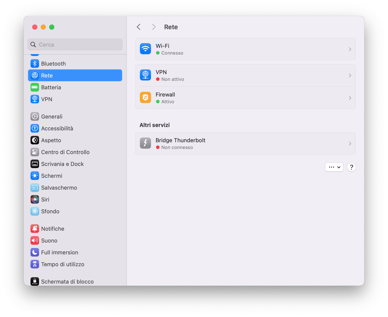Image resolution: width=388 pixels, height=317 pixels.
Task: Select Aspetto label in sidebar
Action: click(51, 140)
